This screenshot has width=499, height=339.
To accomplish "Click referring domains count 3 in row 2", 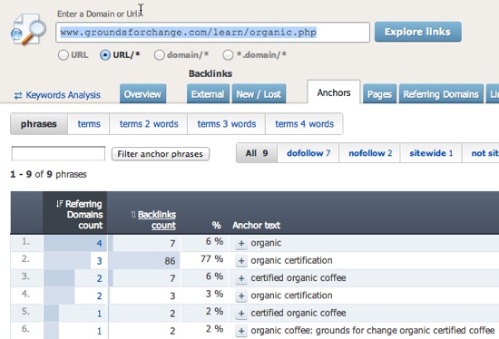I will [99, 261].
